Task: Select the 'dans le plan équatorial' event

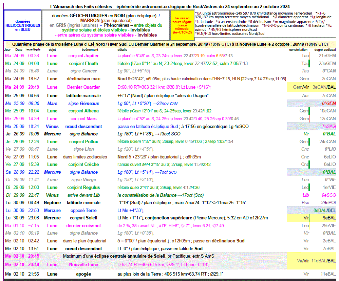Action: tap(84, 241)
